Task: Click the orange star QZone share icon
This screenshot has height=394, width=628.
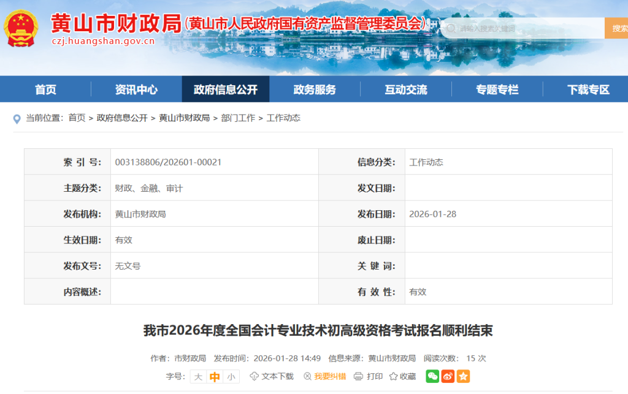Action: (463, 376)
